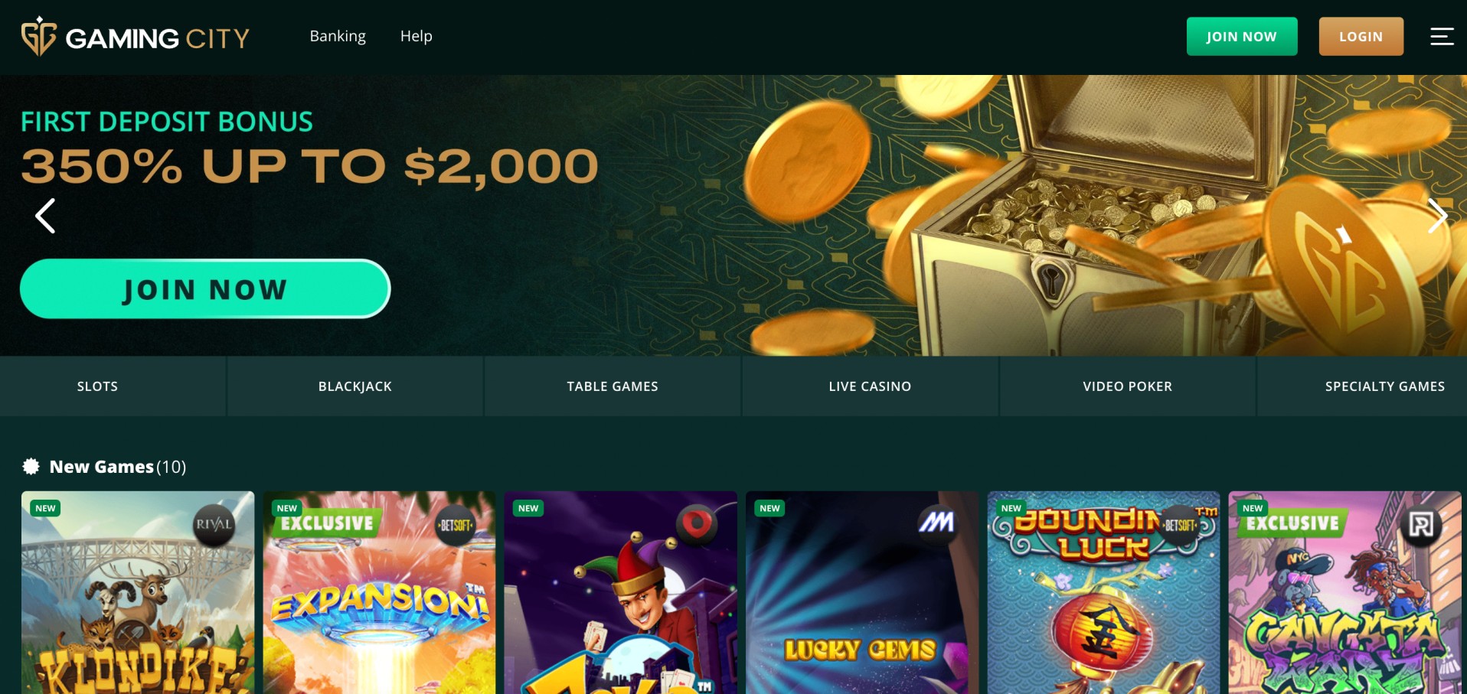Open the Video Poker tab
Image resolution: width=1467 pixels, height=694 pixels.
(x=1128, y=386)
